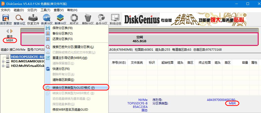
Task: Click the 文件系统 column header
Action: tap(137, 63)
